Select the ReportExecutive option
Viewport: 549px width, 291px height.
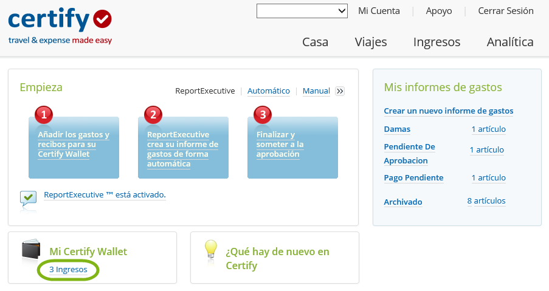(205, 91)
